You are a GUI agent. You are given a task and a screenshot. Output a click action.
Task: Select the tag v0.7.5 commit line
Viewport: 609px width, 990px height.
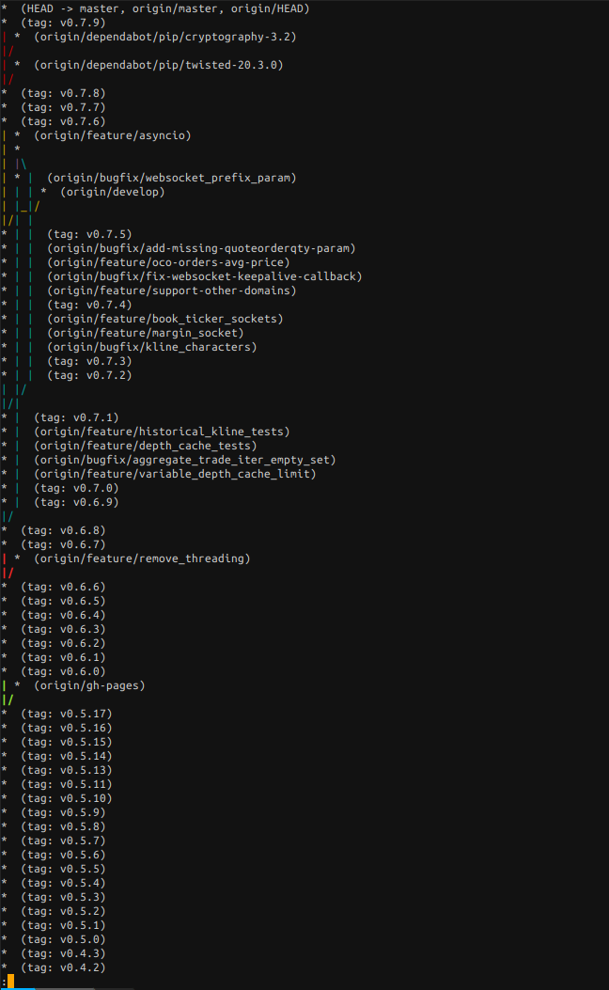coord(89,234)
